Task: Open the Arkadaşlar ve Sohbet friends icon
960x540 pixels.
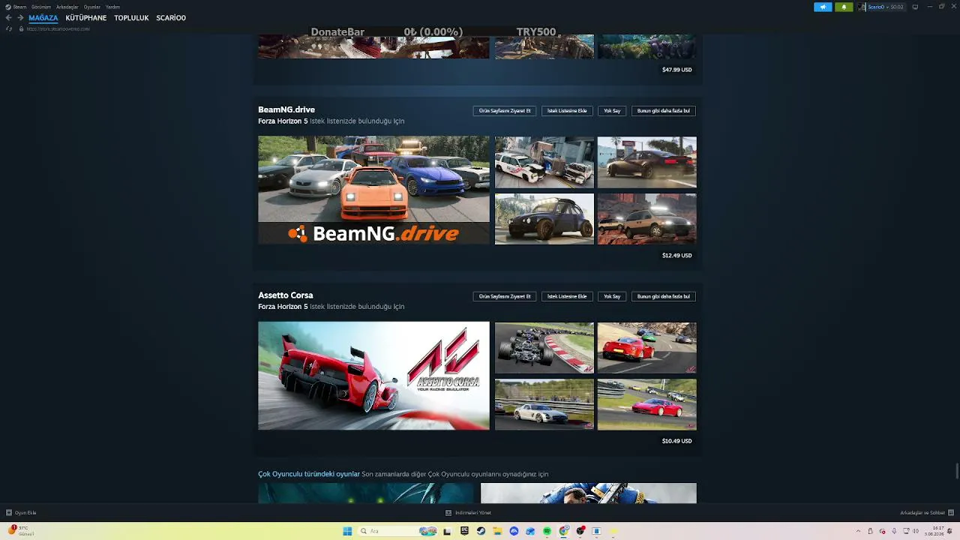Action: (x=951, y=513)
